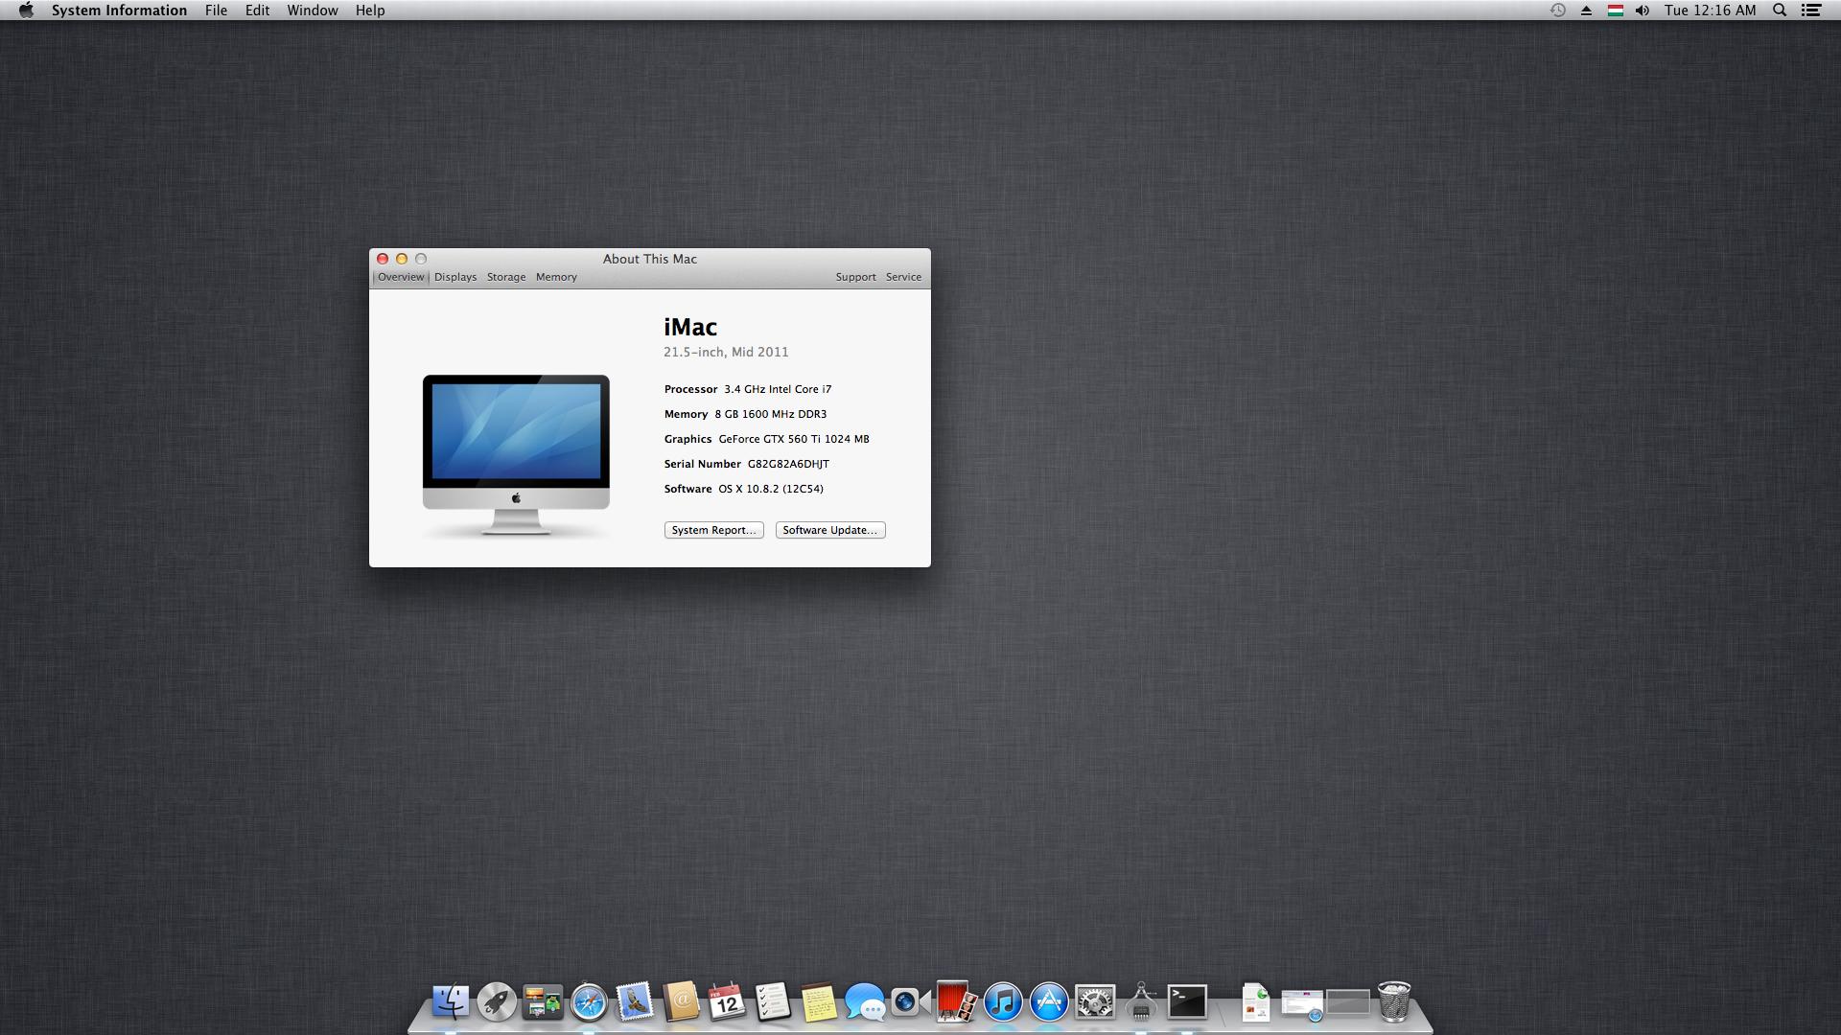This screenshot has height=1035, width=1841.
Task: Click 8 GB 1600 MHz DDR3 text
Action: pos(770,414)
